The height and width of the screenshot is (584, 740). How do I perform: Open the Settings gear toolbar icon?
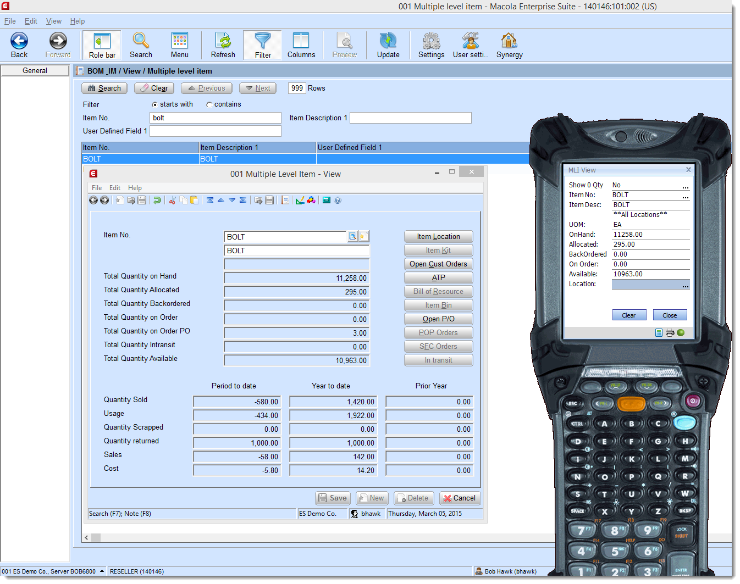pos(432,45)
